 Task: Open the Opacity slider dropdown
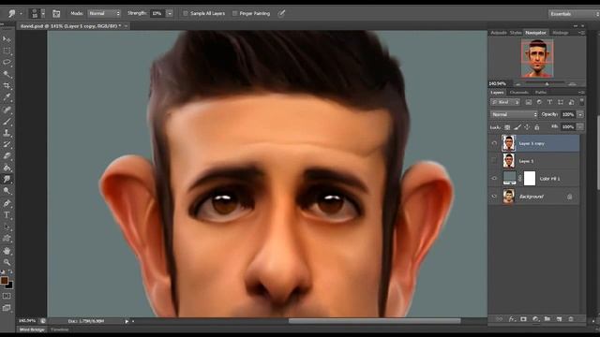coord(580,114)
